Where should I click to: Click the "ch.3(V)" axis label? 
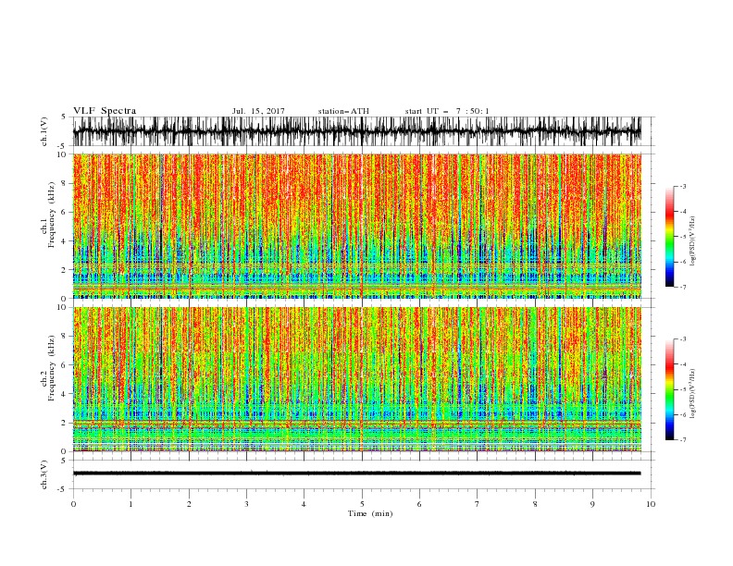[x=44, y=474]
